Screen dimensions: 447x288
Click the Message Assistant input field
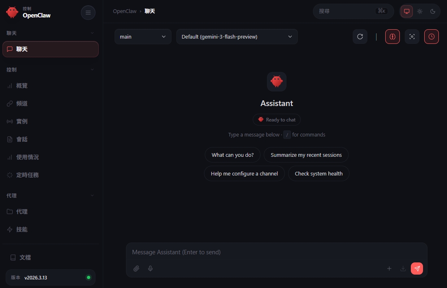[x=276, y=252]
